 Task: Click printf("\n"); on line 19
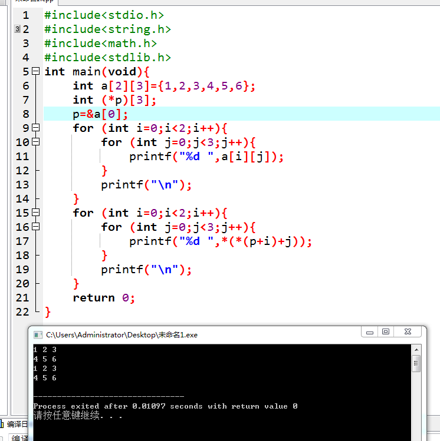point(146,270)
